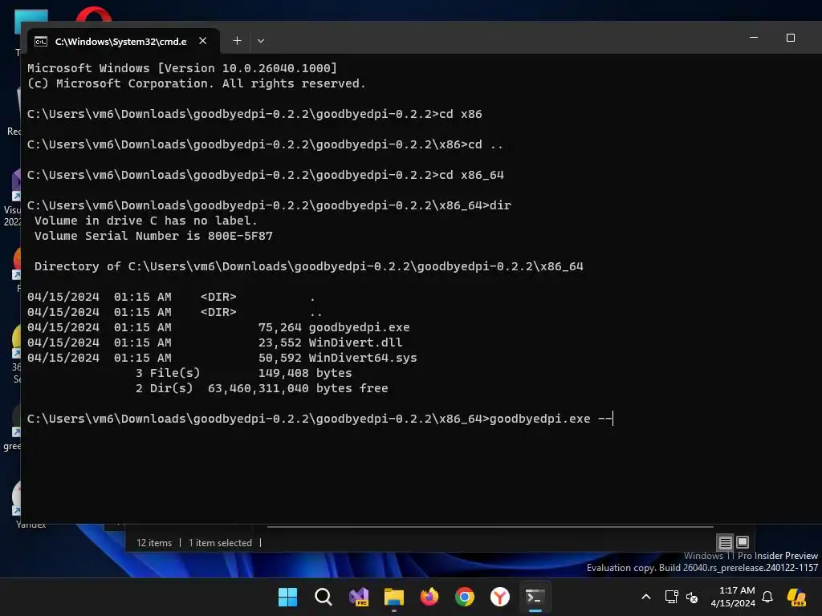
Task: Click goodbyedpi.exe in the dir listing
Action: pos(359,327)
